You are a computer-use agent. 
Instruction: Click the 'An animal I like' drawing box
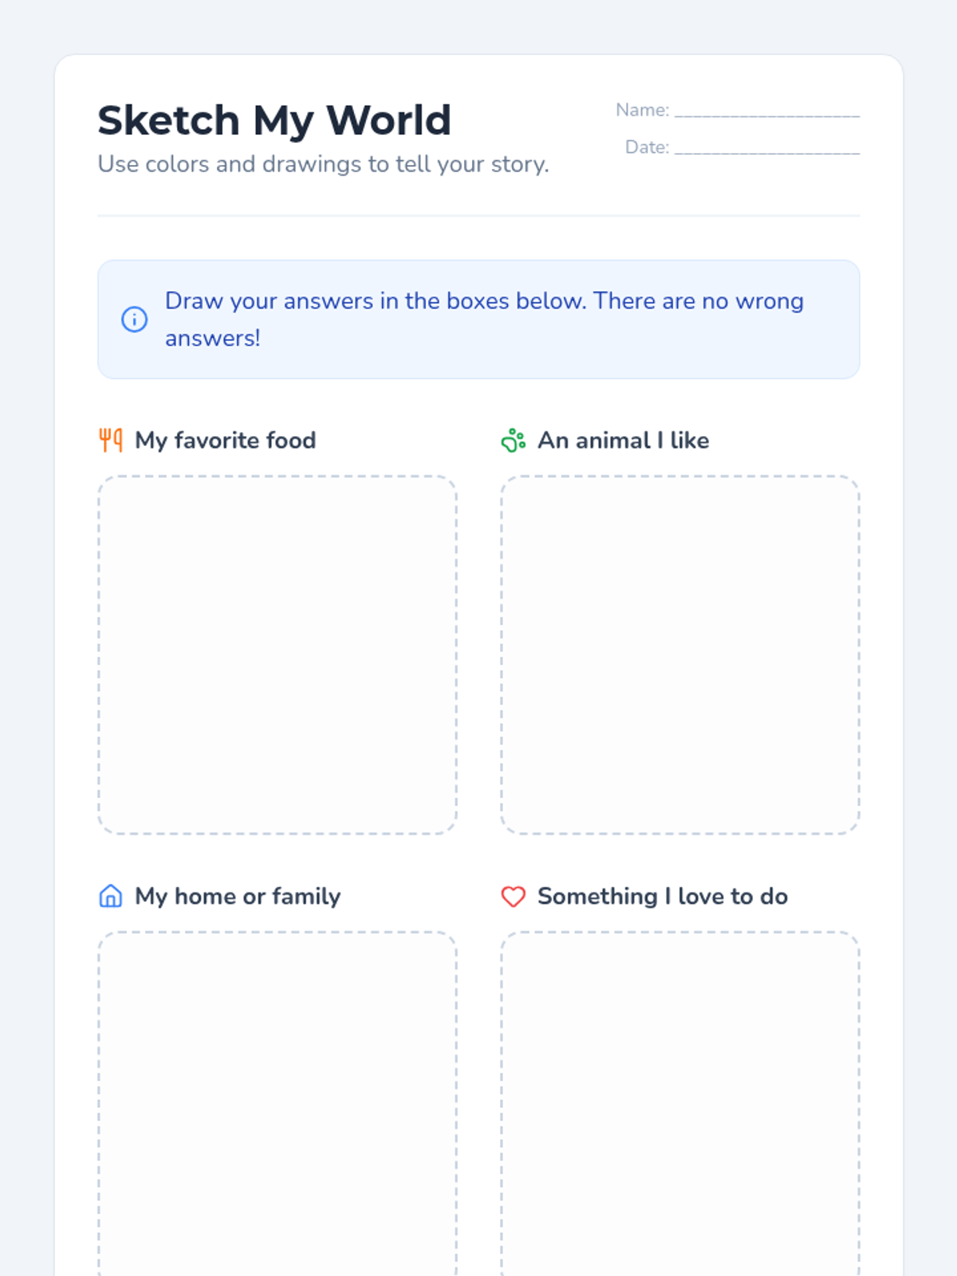pyautogui.click(x=680, y=655)
